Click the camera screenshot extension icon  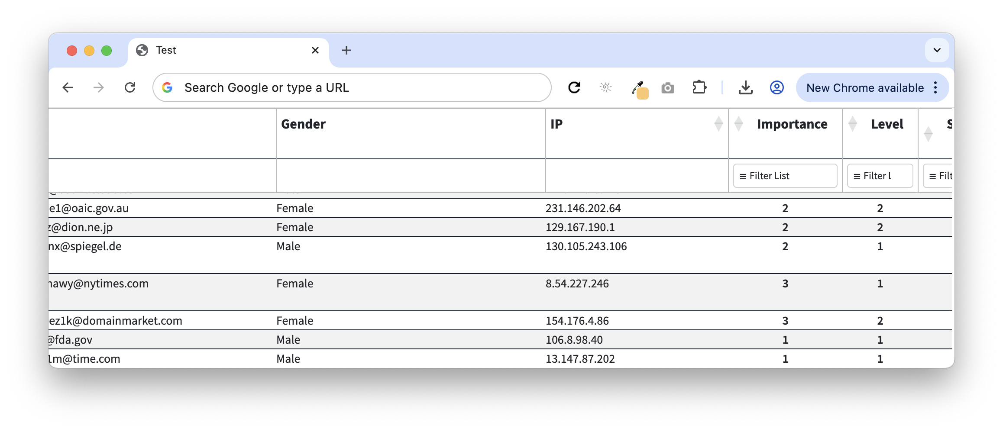click(667, 88)
